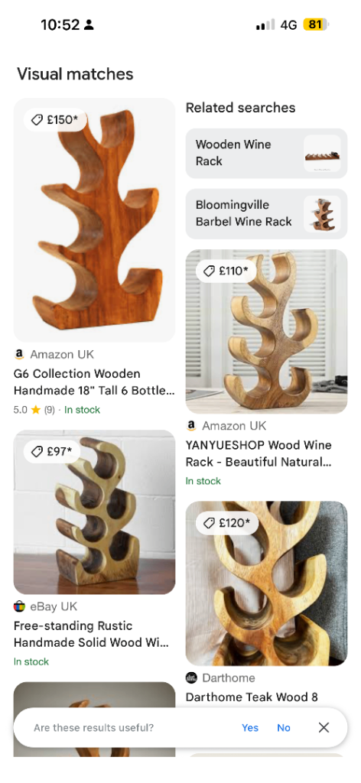Click the Darthome store logo icon
Viewport: 361px width, 783px height.
tap(191, 678)
